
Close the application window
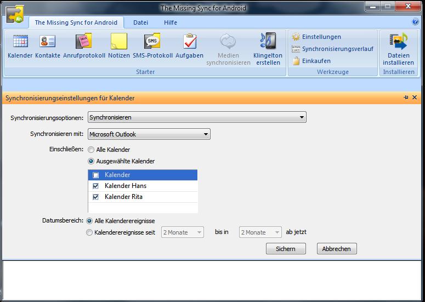[x=408, y=7]
